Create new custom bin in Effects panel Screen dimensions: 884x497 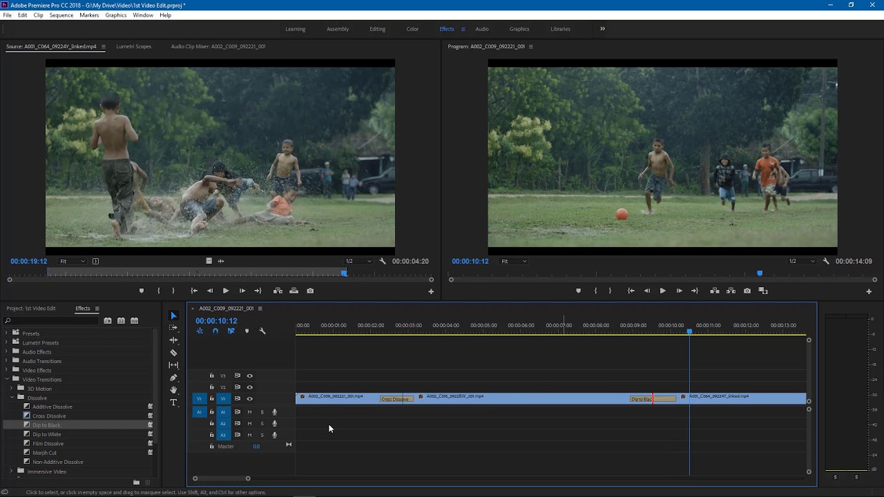(137, 482)
